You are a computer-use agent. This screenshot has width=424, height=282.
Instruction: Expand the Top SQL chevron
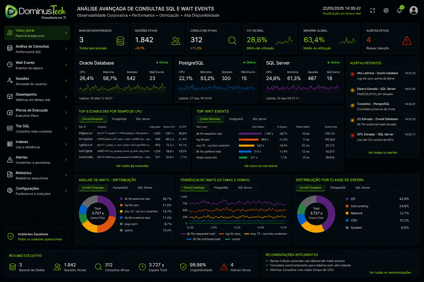coord(66,128)
